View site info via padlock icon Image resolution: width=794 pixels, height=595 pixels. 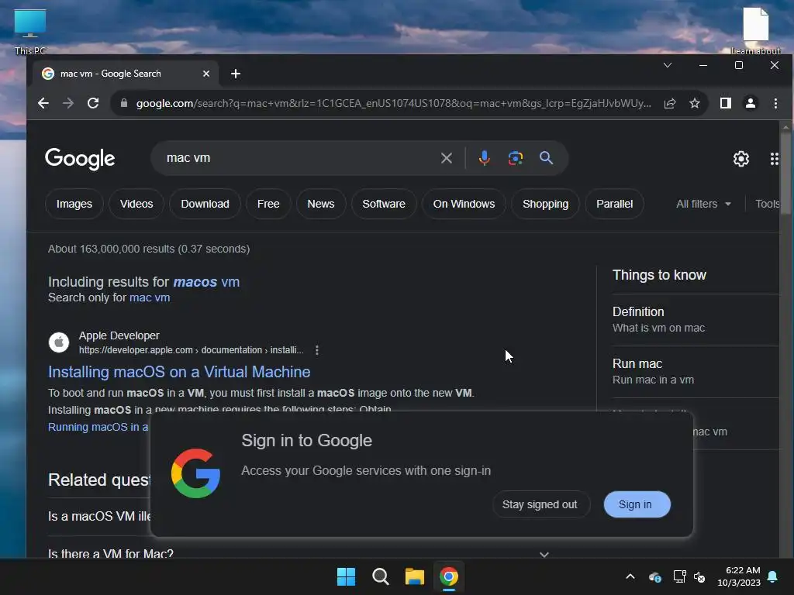point(123,103)
